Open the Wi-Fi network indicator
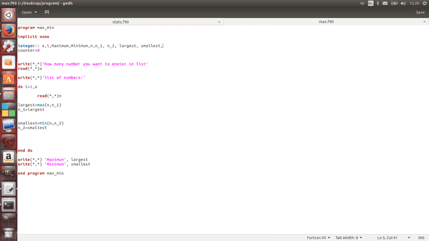The height and width of the screenshot is (241, 429). (x=363, y=3)
